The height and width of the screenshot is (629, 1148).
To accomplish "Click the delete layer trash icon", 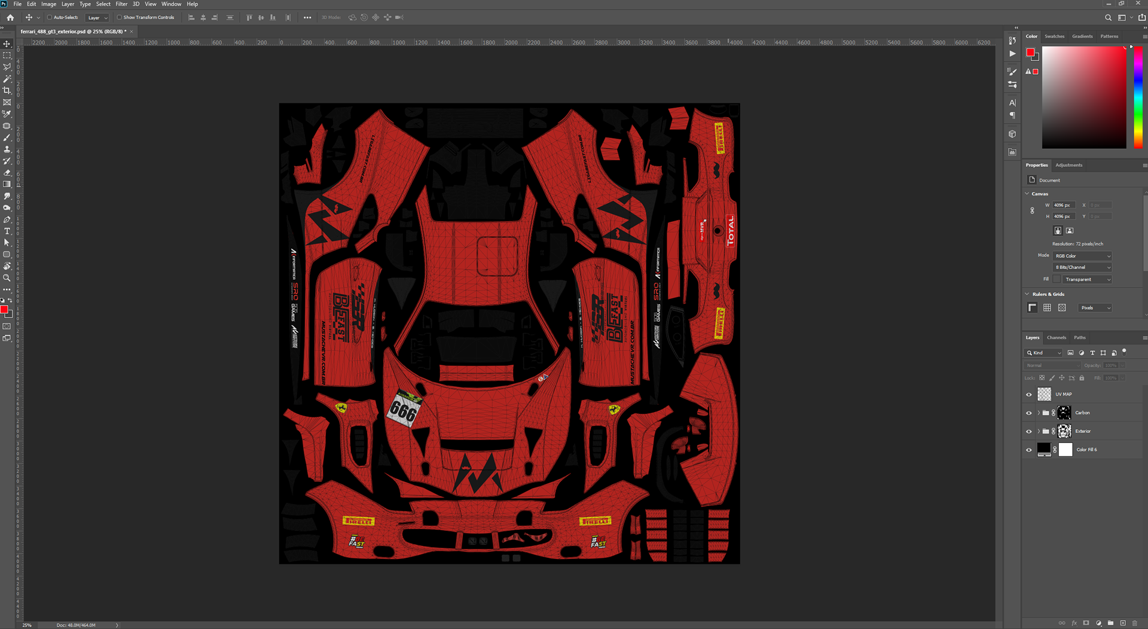I will point(1135,623).
